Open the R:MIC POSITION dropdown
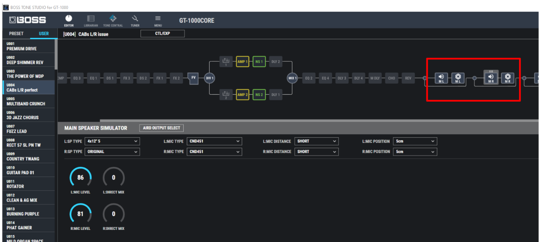539x242 pixels. [415, 152]
